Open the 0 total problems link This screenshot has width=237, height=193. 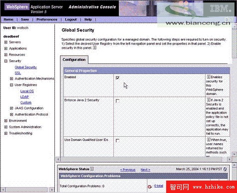[x=159, y=186]
